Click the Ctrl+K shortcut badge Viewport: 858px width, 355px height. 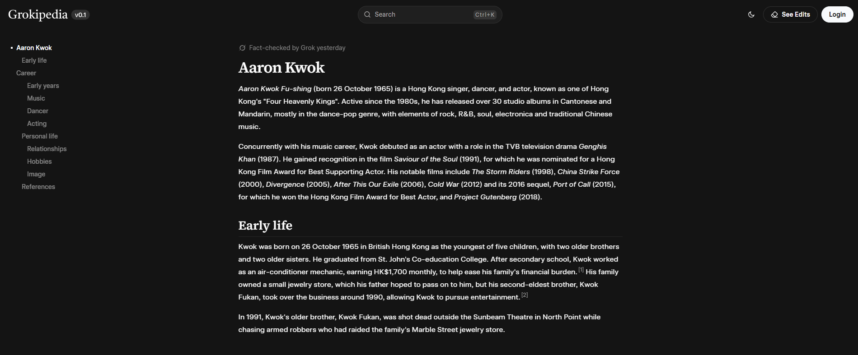[x=485, y=15]
